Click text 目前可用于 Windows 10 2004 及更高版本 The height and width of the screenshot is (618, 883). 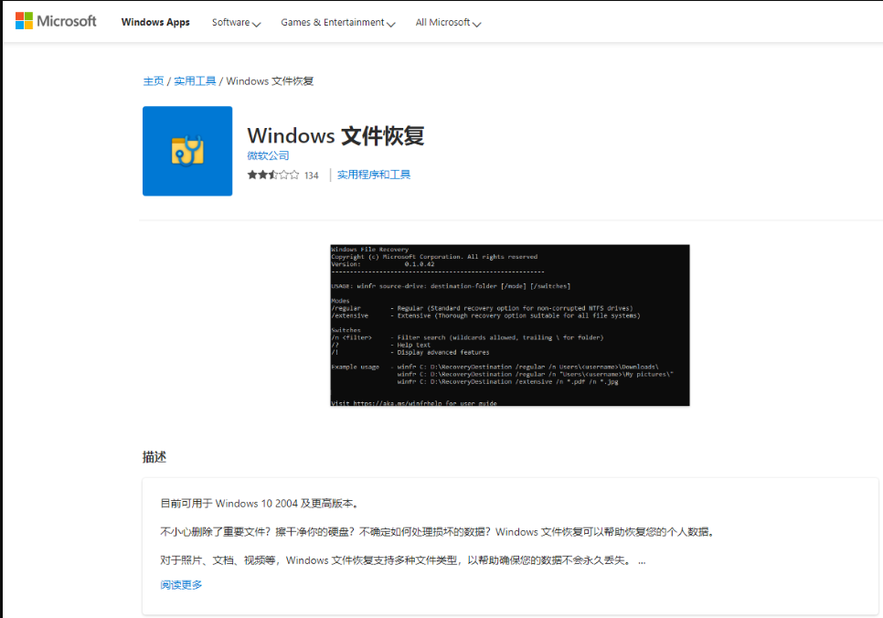[260, 503]
